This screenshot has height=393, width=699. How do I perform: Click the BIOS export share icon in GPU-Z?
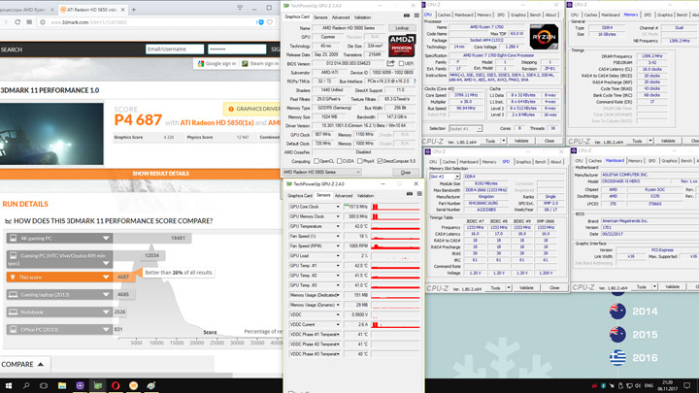[x=390, y=63]
